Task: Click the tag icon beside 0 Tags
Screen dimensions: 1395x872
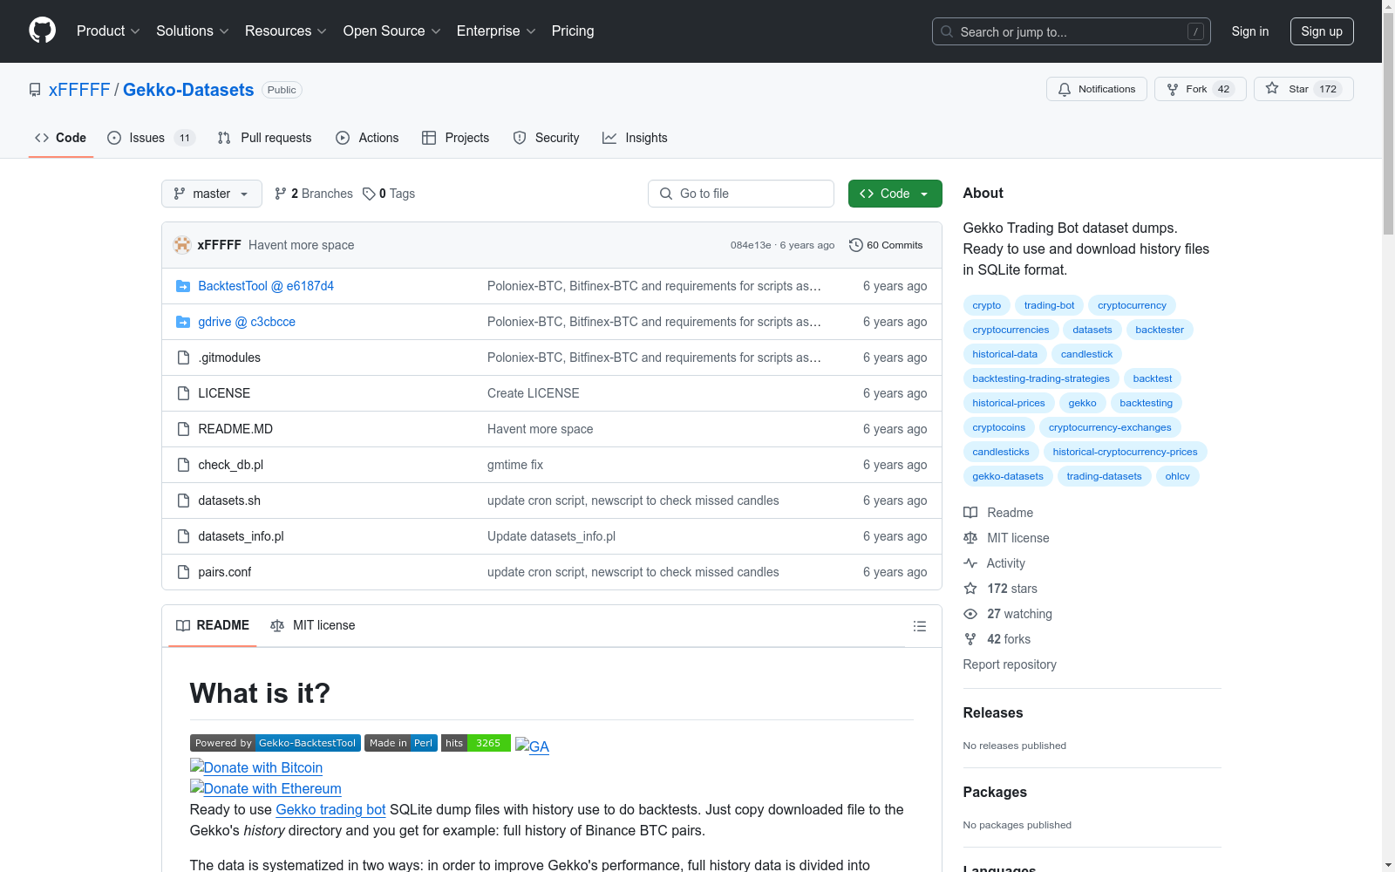Action: 369,194
